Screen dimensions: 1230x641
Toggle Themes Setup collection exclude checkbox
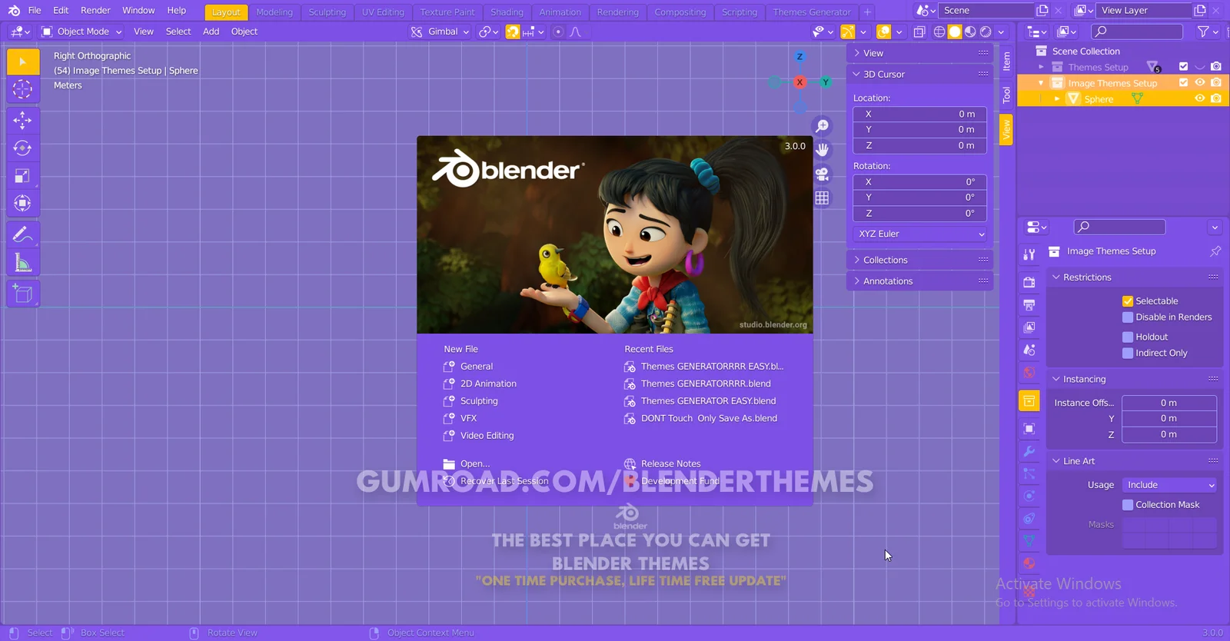tap(1183, 67)
